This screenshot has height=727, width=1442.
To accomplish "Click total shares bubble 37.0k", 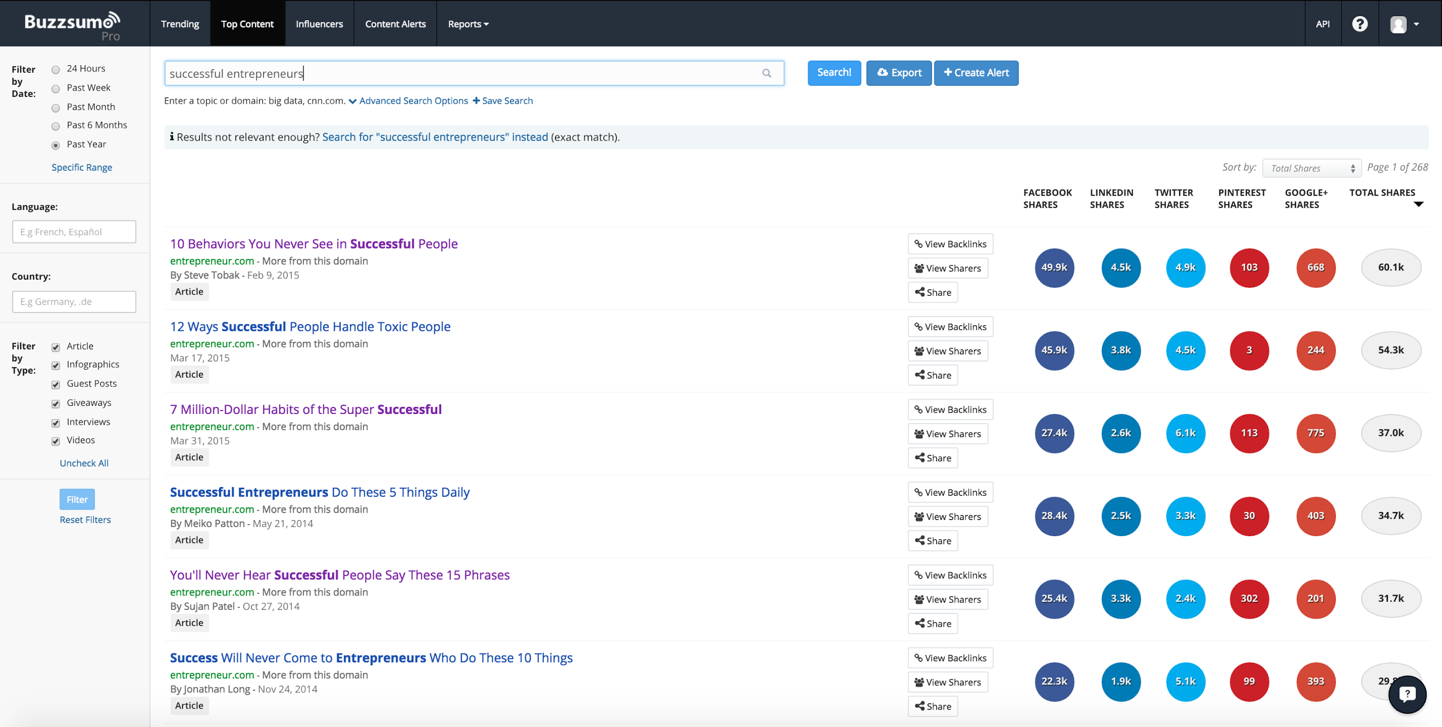I will click(x=1391, y=433).
